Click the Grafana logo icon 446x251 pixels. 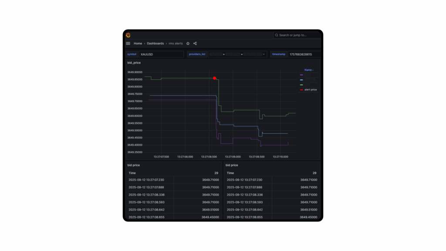(128, 35)
